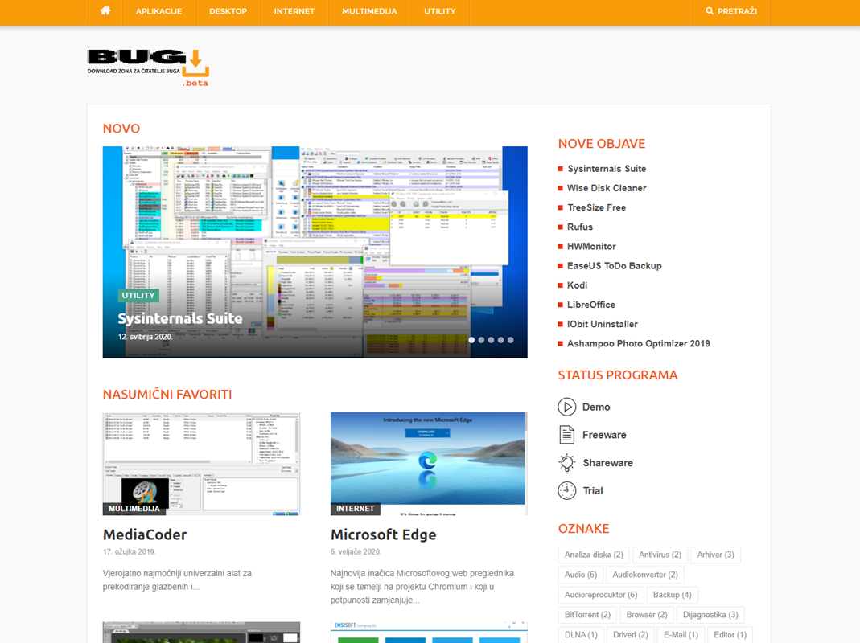Open Ashampoo Photo Optimizer 2019 post

click(x=639, y=344)
